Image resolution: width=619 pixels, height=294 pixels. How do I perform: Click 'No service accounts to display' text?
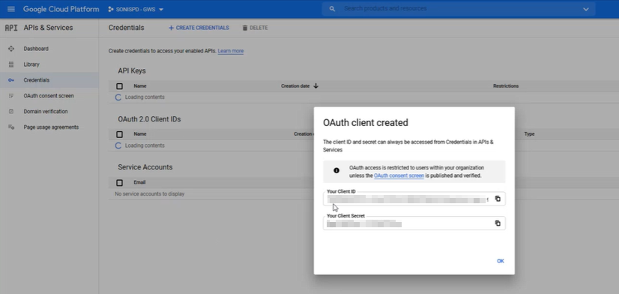[149, 194]
